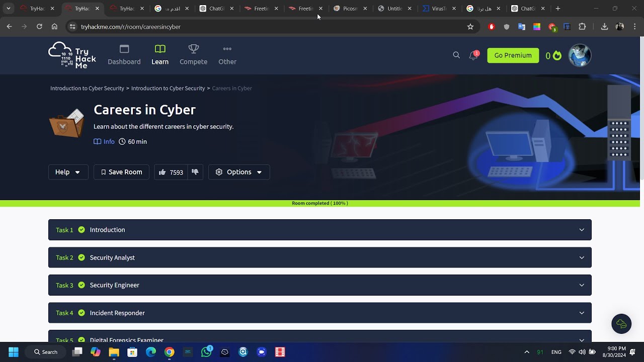This screenshot has width=644, height=362.
Task: Open File Explorer from the taskbar
Action: click(114, 352)
